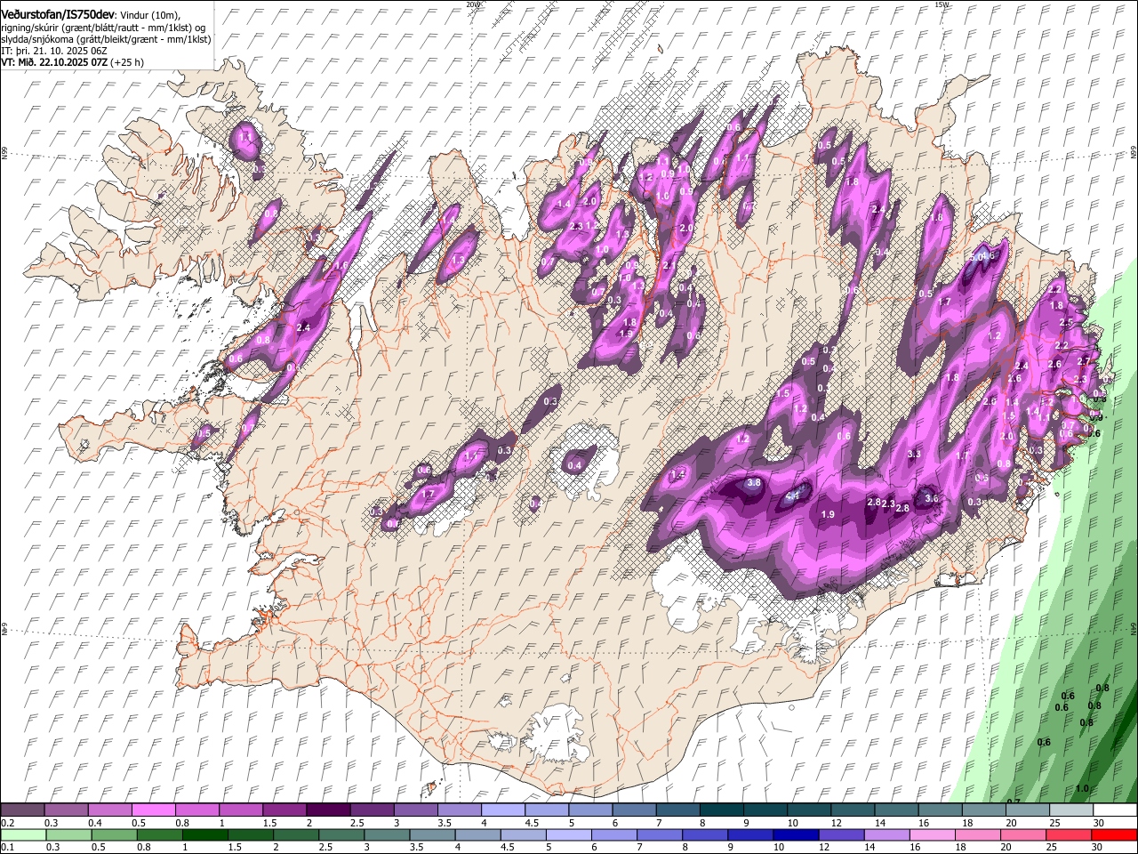Click the Veðurstofan/IS750dev title text
Screen dimensions: 1138x854
tap(58, 14)
